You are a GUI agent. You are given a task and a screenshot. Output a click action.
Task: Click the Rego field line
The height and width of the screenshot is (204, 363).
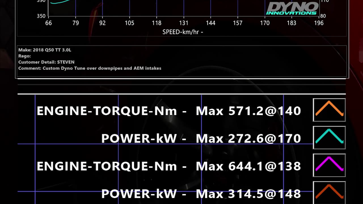(25, 56)
